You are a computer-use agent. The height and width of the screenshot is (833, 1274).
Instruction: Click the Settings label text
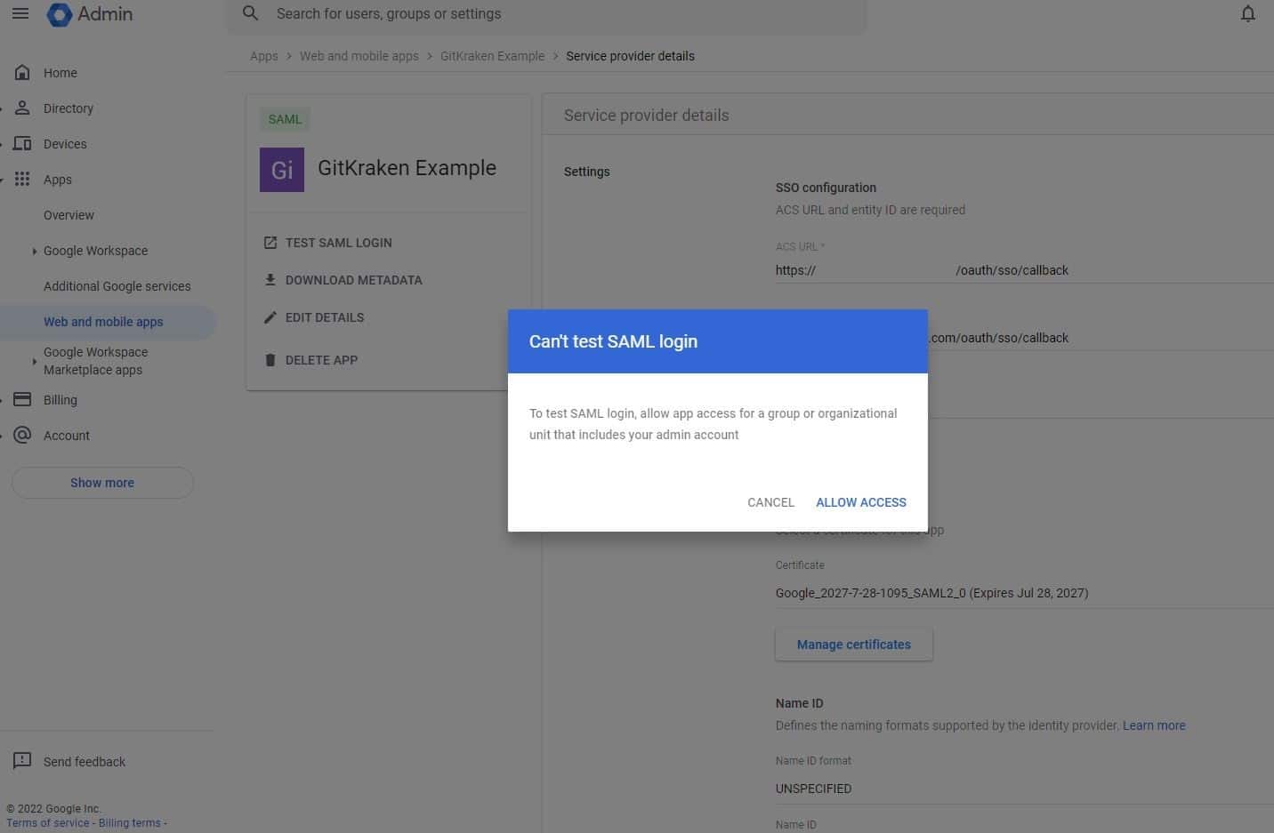click(587, 172)
